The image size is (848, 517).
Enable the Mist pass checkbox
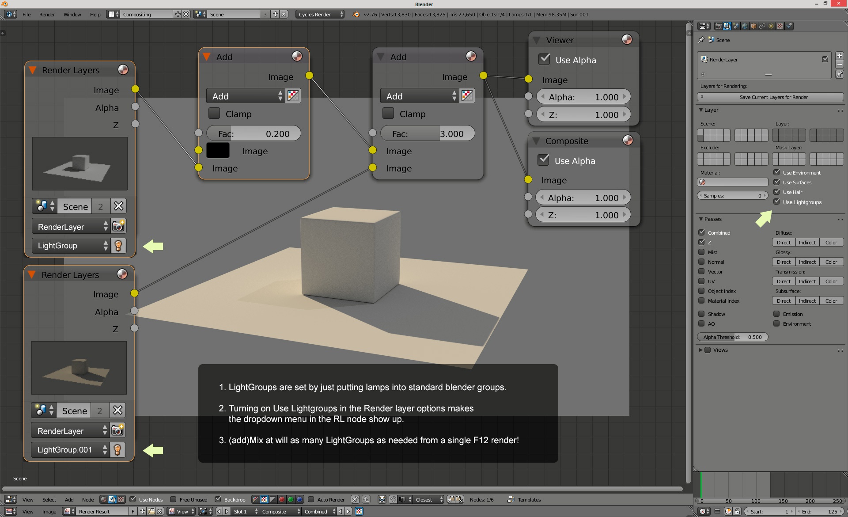(701, 252)
